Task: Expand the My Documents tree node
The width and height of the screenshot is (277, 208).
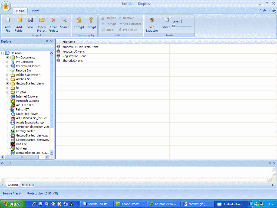Action: 8,57
